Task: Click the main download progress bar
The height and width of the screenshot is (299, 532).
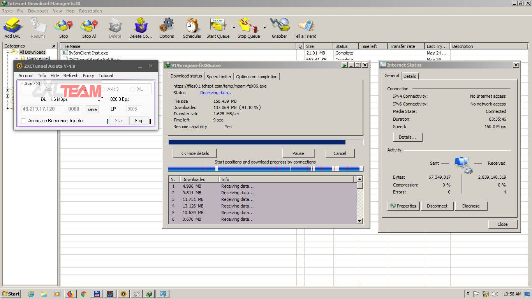Action: tap(266, 142)
